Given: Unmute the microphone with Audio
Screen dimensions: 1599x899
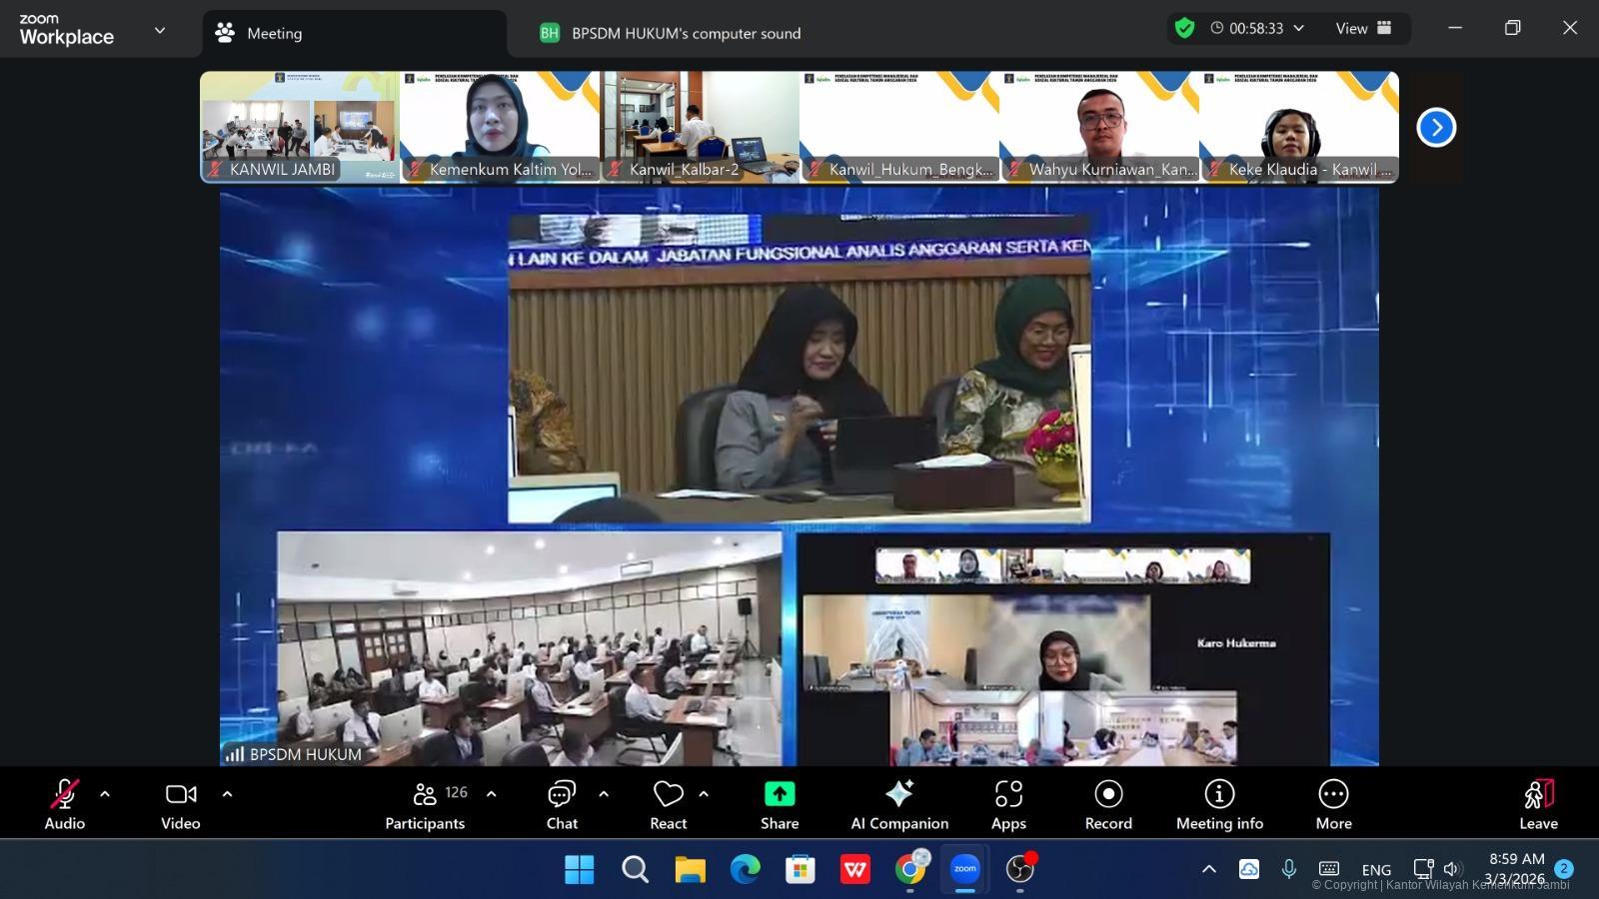Looking at the screenshot, I should (x=64, y=804).
